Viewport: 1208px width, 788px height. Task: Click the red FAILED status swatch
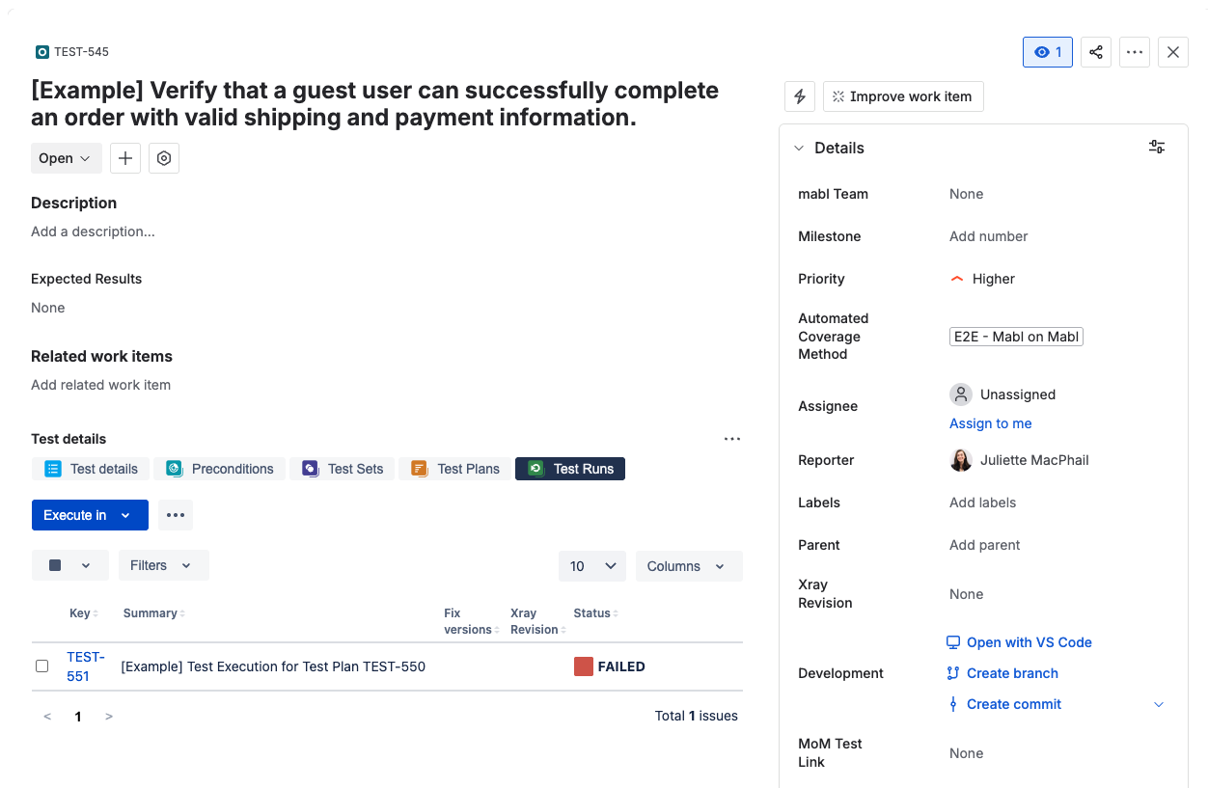[x=584, y=666]
